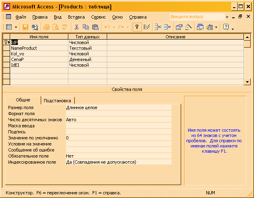Open the Redo history dropdown arrow
Viewport: 254px width, 198px height.
(x=127, y=27)
